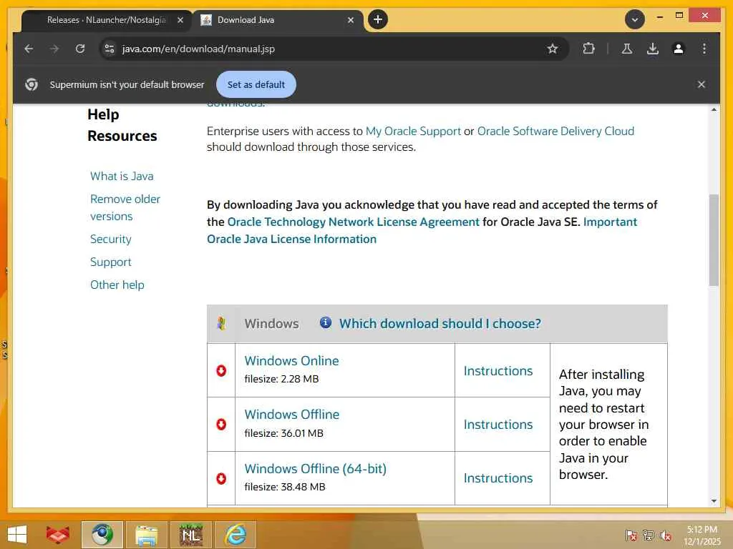
Task: Open the profile avatar icon
Action: tap(679, 49)
